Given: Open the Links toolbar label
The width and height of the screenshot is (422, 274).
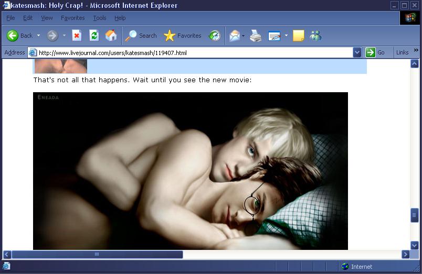Looking at the screenshot, I should [403, 52].
